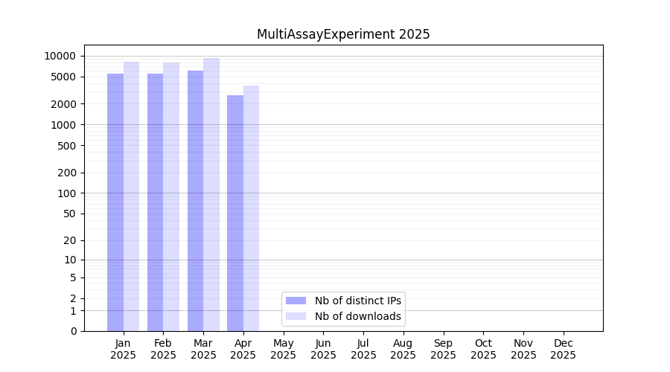Screen dimensions: 670x372
Task: Click the May 2025 x-axis label
Action: [x=283, y=349]
